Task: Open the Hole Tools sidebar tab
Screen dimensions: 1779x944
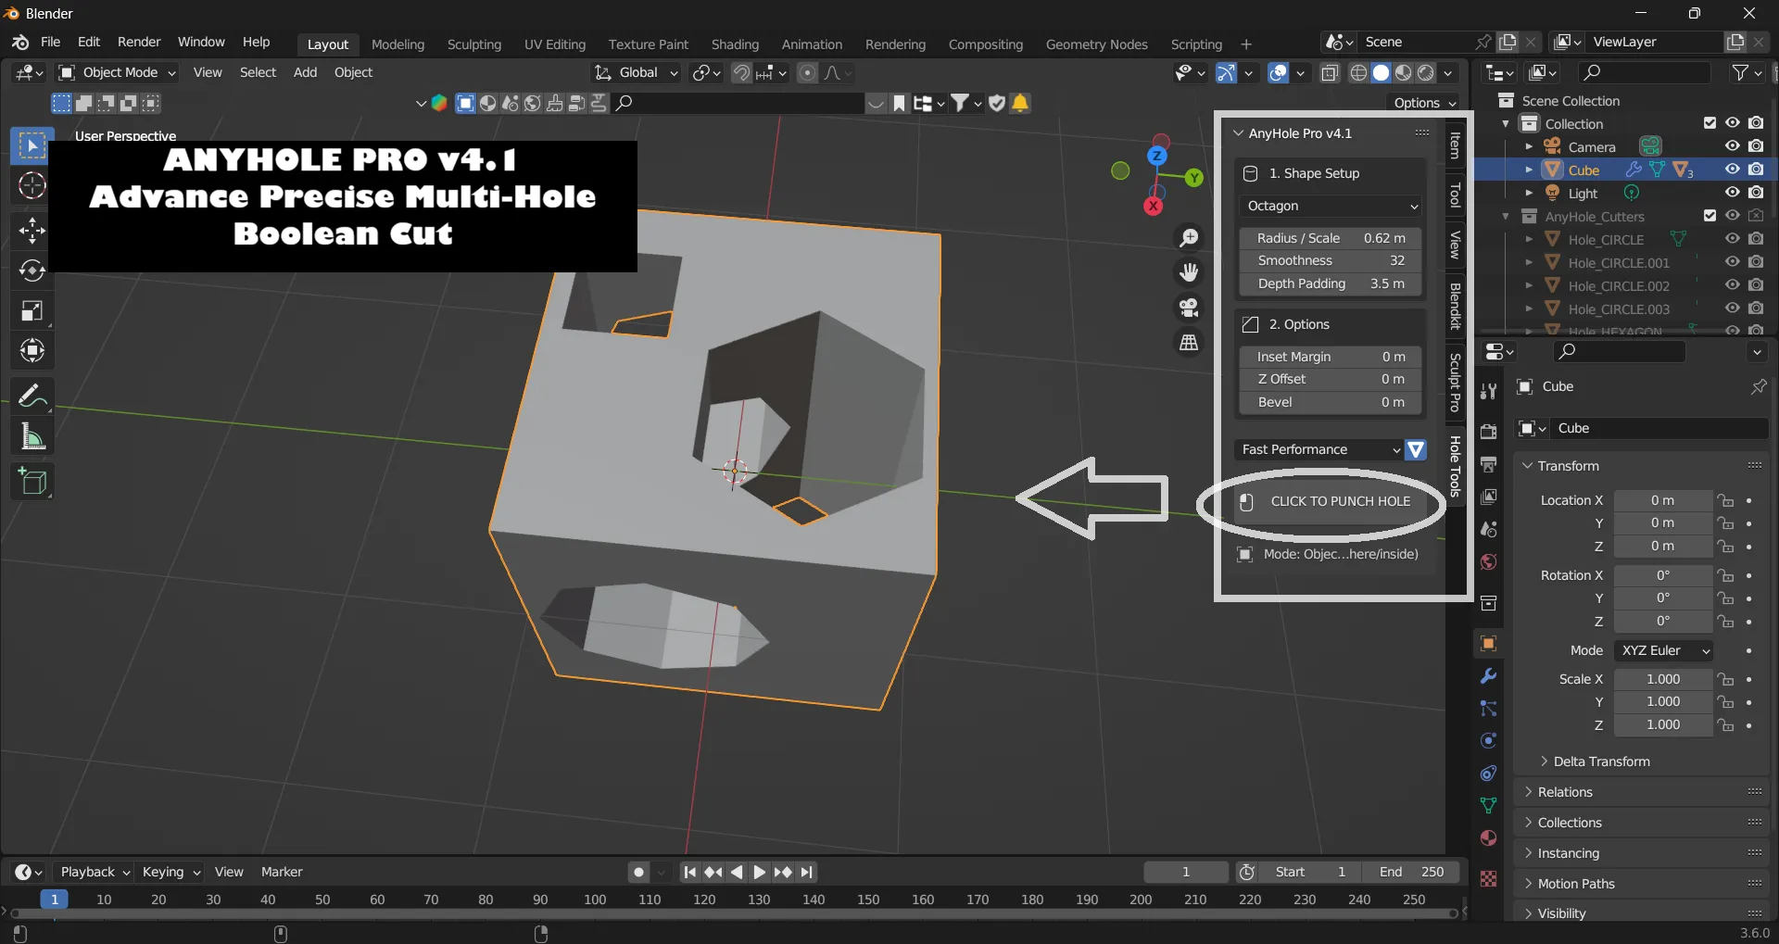Action: pos(1456,467)
